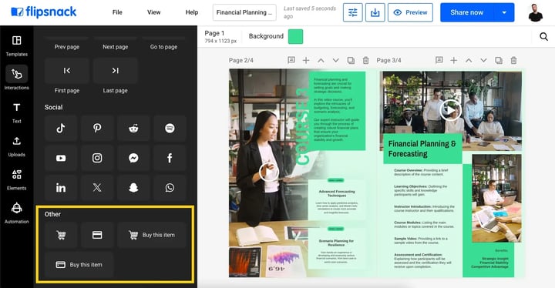Play the video on Page 3
The height and width of the screenshot is (288, 555).
(x=450, y=110)
